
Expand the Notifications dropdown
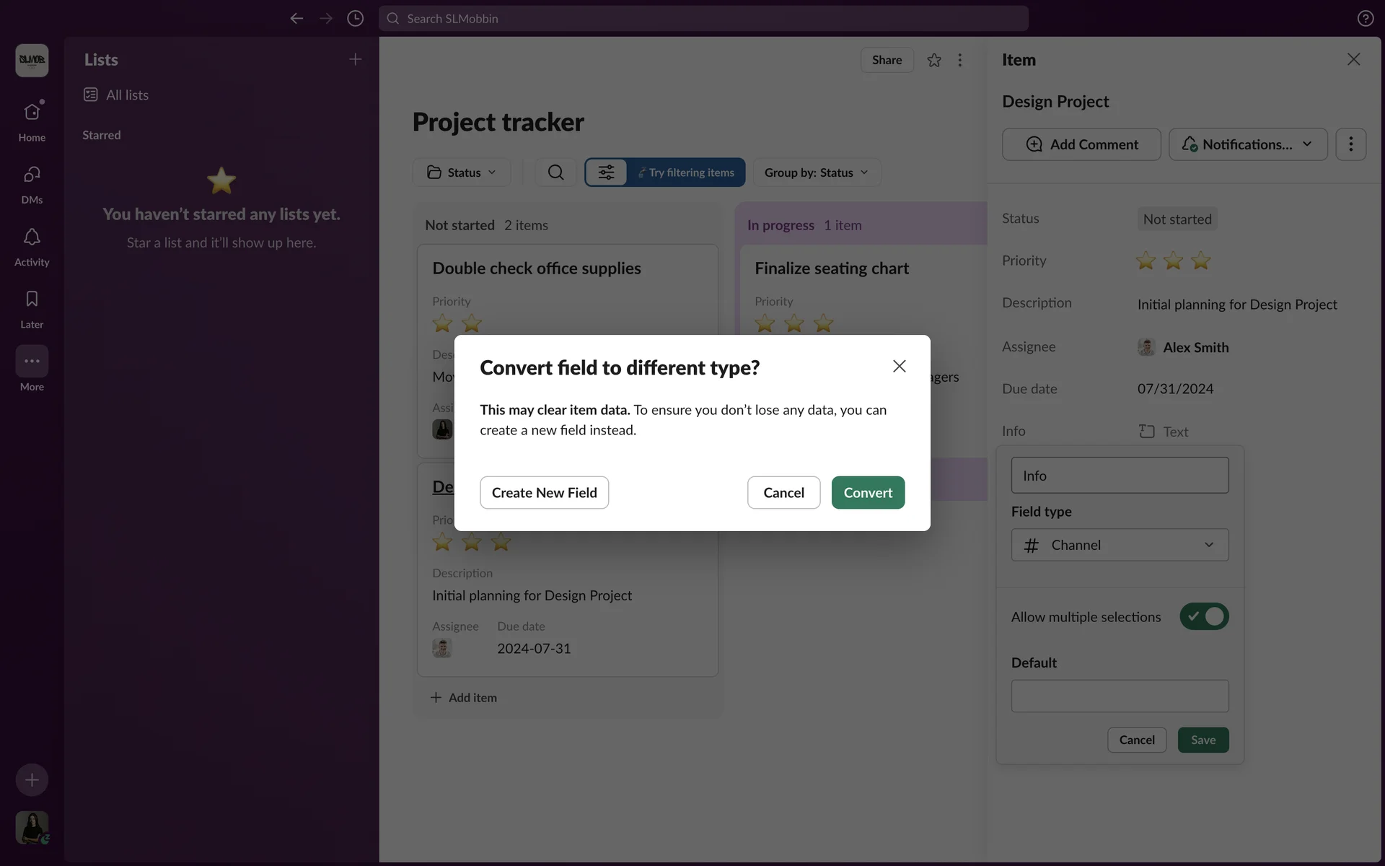1248,144
